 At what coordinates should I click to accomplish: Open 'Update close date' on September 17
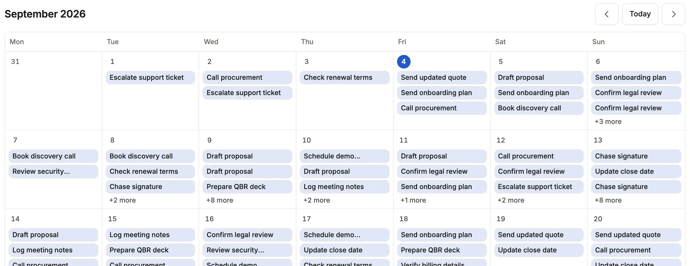pos(344,250)
